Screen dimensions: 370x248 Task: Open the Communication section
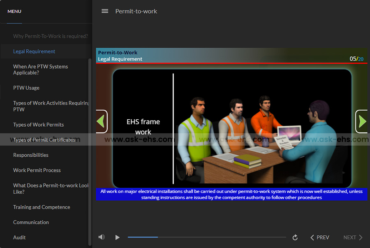(x=31, y=222)
